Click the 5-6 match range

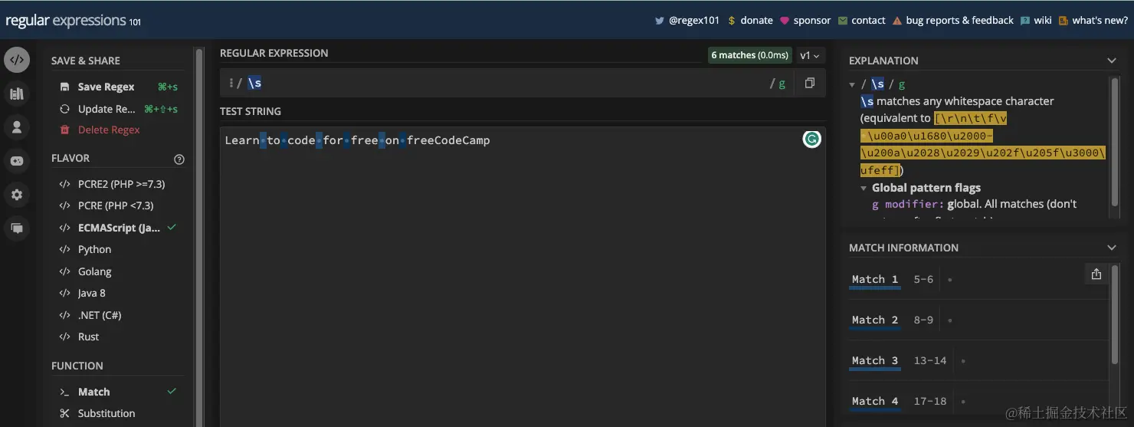pos(923,280)
